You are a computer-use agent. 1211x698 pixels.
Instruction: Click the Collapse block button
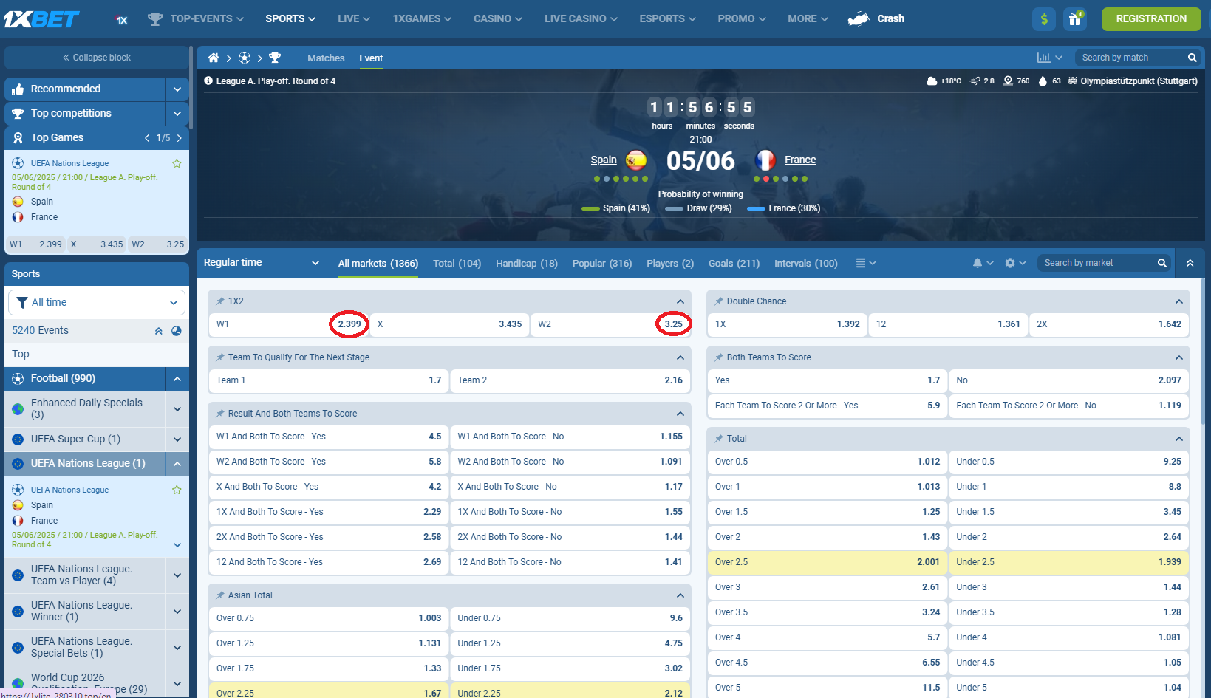coord(97,58)
